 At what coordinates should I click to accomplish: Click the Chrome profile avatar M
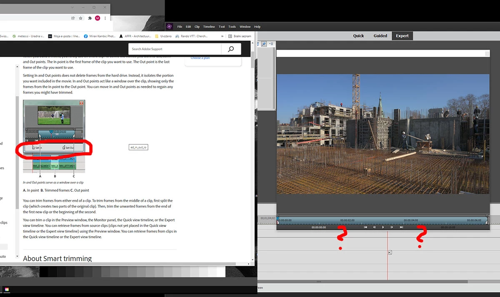pyautogui.click(x=97, y=18)
